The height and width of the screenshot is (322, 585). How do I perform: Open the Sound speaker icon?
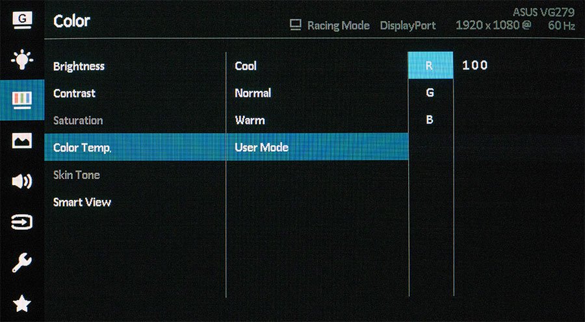tap(22, 182)
